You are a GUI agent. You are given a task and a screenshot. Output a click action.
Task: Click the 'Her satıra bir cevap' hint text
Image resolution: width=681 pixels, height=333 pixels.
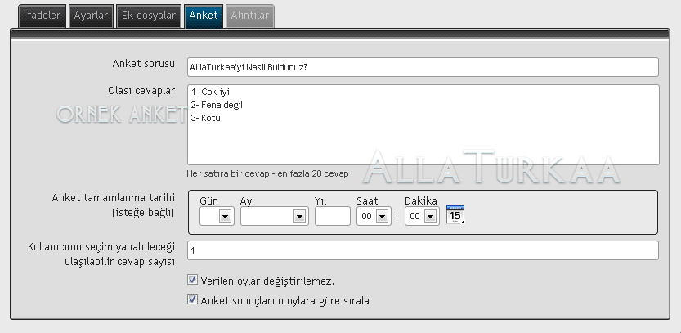pyautogui.click(x=267, y=173)
